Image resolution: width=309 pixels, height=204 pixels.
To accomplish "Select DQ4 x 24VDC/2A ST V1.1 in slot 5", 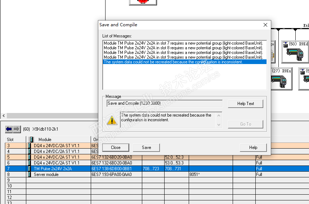I will pos(57,157).
